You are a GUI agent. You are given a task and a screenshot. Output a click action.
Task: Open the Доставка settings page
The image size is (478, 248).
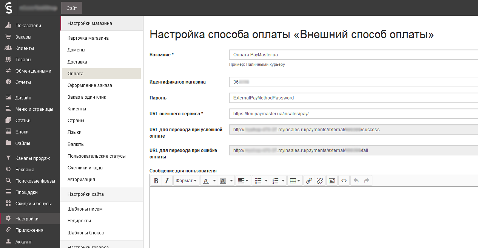pos(77,62)
